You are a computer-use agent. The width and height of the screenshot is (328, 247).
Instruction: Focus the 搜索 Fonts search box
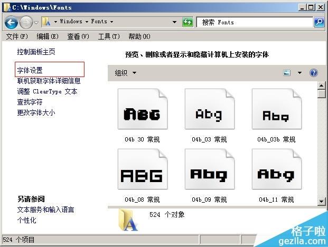coord(255,22)
